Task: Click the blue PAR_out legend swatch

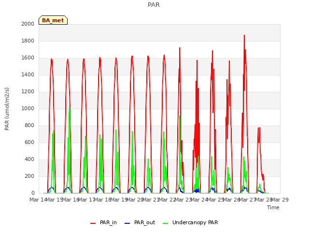Action: [x=127, y=223]
